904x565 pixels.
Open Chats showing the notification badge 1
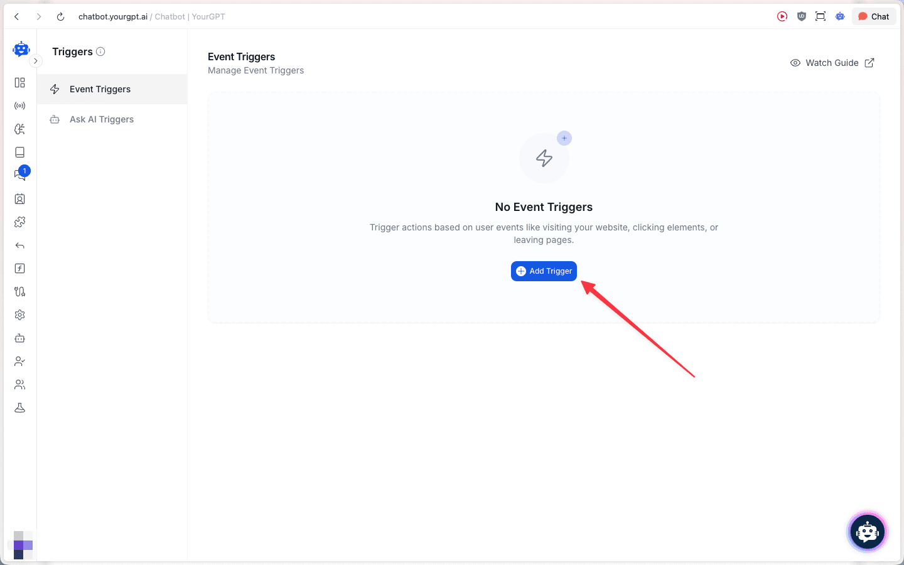19,175
